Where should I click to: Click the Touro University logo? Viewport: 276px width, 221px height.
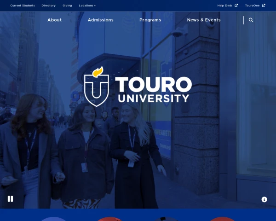click(138, 87)
